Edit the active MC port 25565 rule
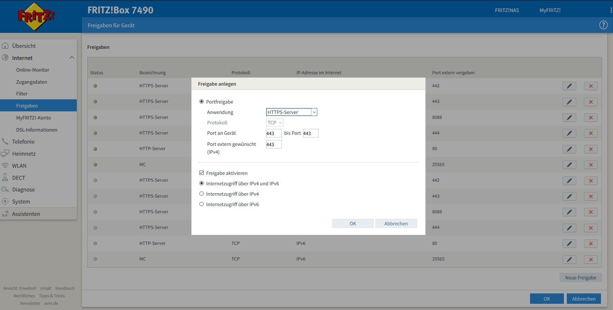This screenshot has height=310, width=613. [x=569, y=165]
